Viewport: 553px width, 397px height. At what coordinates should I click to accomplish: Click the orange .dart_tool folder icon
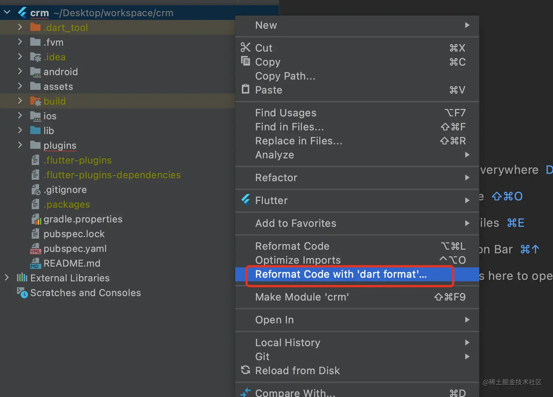pyautogui.click(x=35, y=27)
